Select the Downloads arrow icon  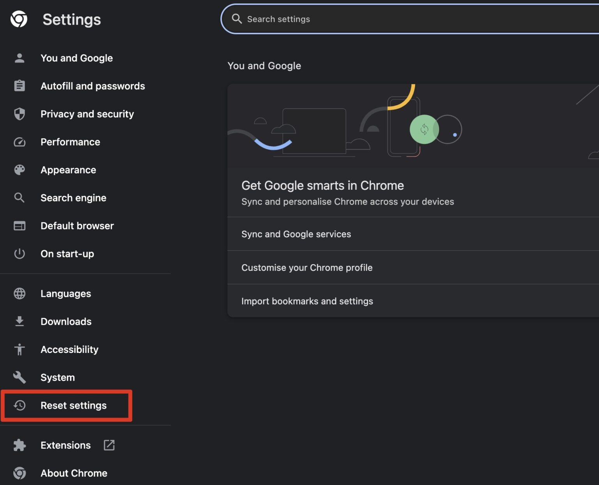click(x=19, y=321)
